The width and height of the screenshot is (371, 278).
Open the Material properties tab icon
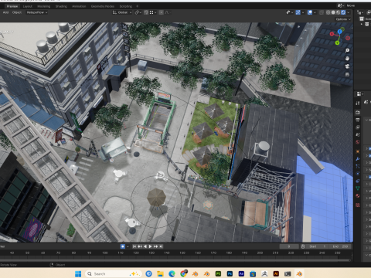point(358,196)
